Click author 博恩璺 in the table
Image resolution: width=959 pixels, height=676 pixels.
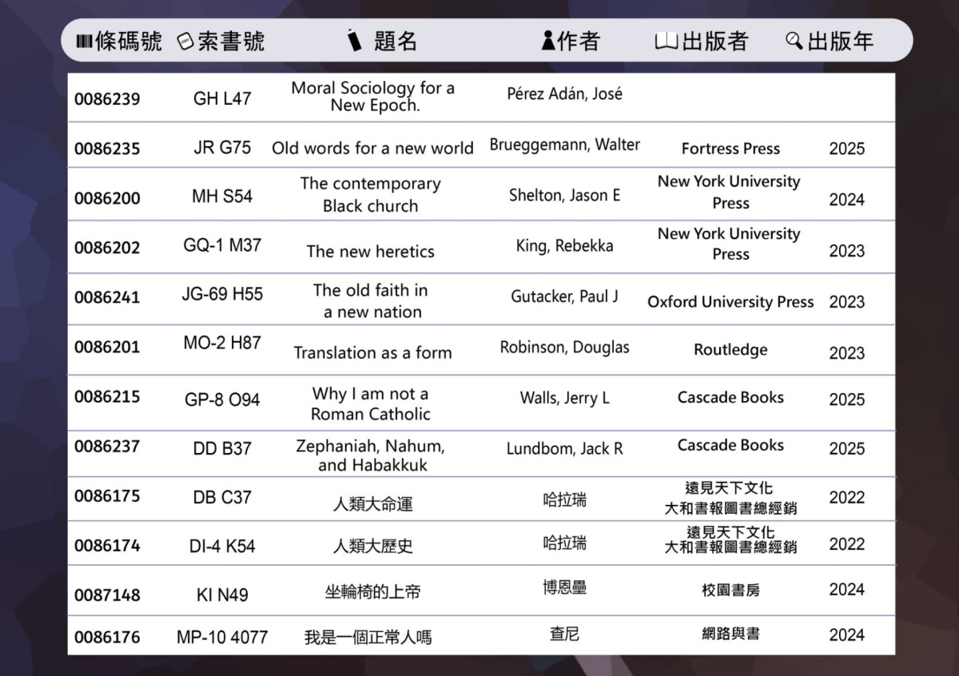pos(564,588)
